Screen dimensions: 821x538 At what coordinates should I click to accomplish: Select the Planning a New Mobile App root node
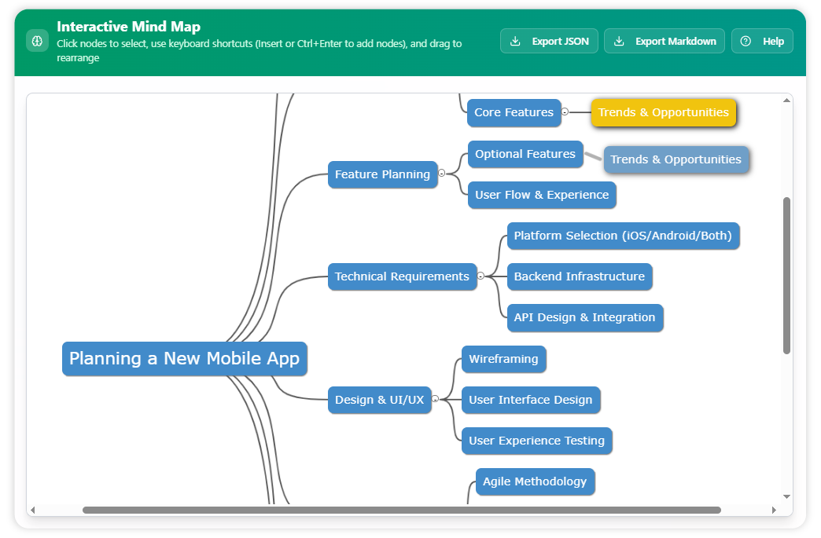184,359
